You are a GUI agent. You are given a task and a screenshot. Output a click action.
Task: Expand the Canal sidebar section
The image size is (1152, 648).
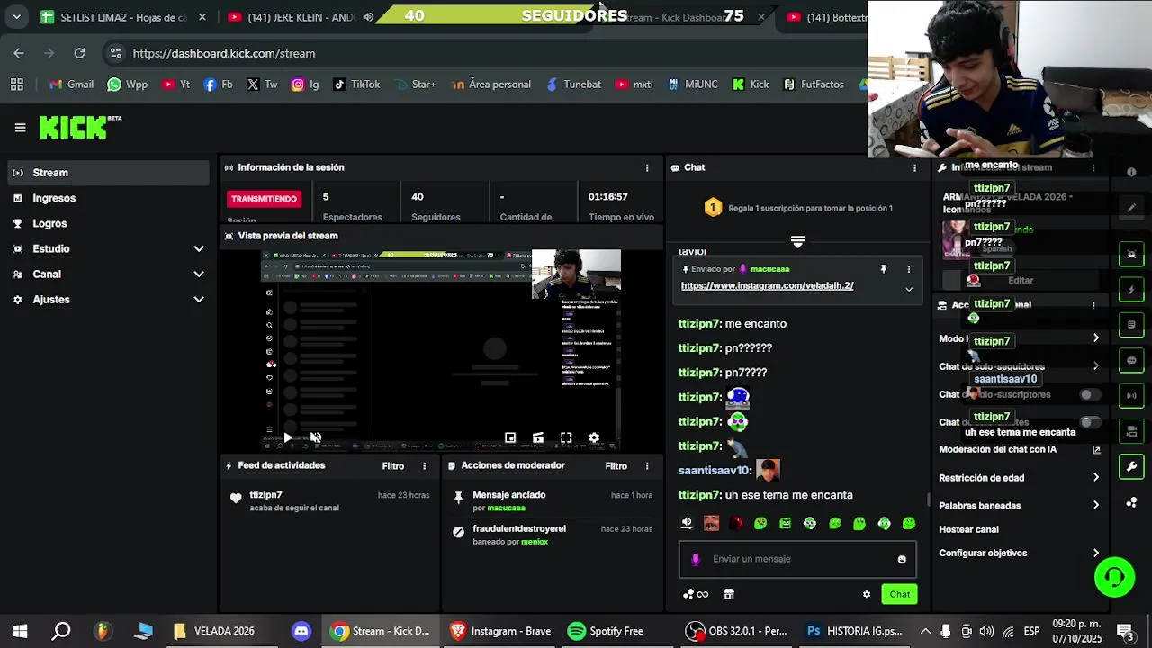click(199, 274)
